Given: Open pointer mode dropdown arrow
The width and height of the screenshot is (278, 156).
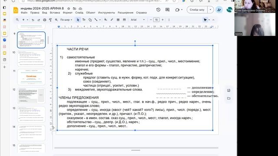Looking at the screenshot, I should pos(209,20).
